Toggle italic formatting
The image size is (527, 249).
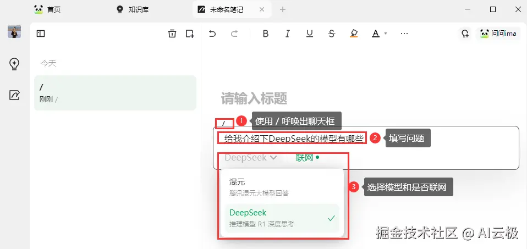[287, 34]
